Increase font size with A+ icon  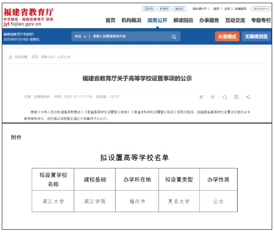coord(202,97)
